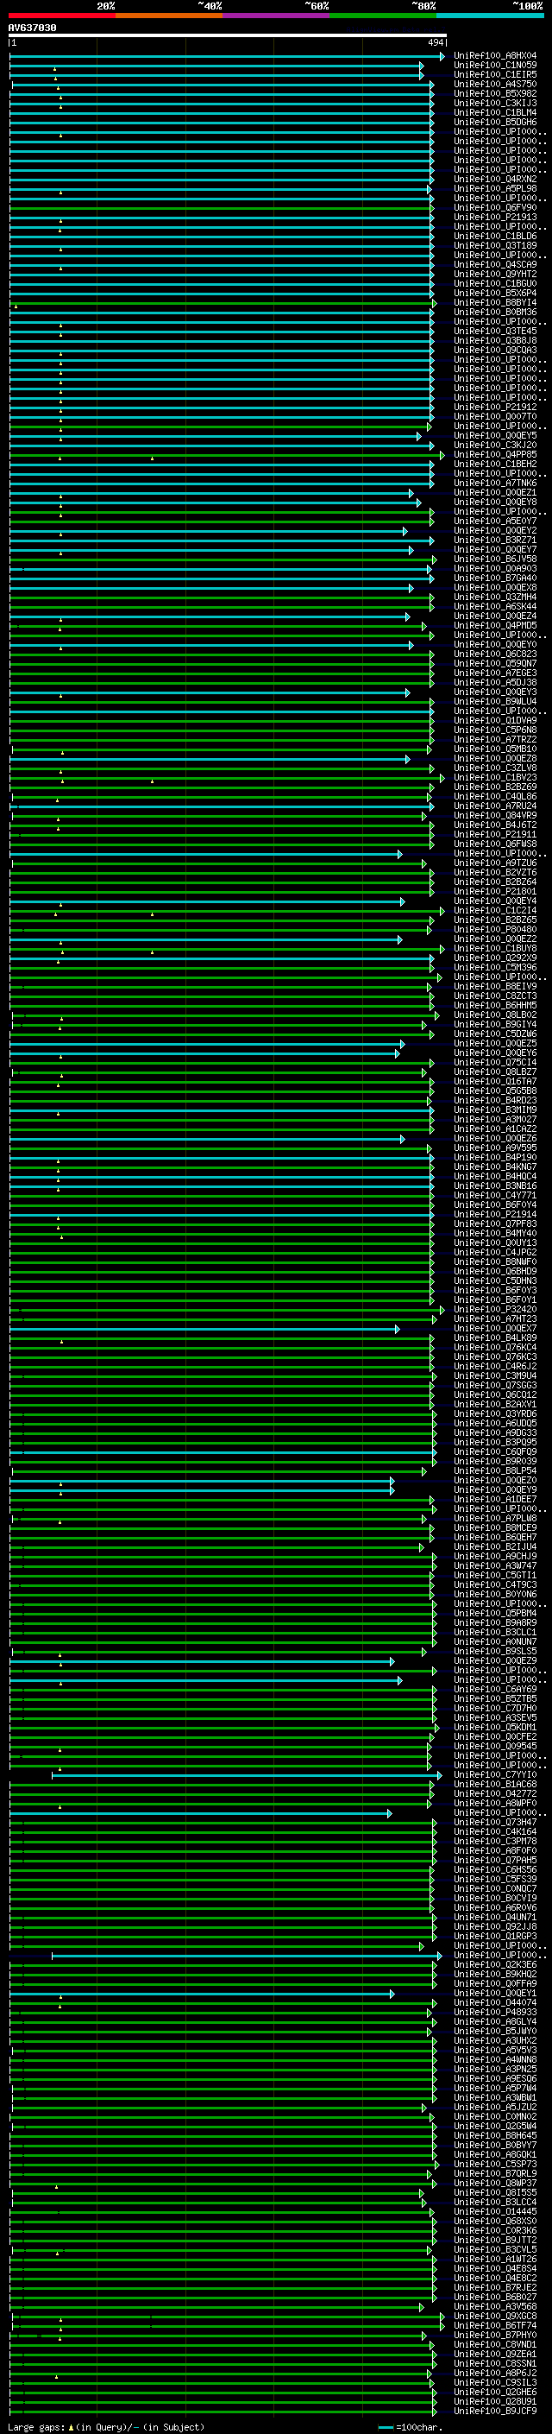Select the UniRef100_B4P190 label
The height and width of the screenshot is (2434, 552).
tap(494, 1158)
